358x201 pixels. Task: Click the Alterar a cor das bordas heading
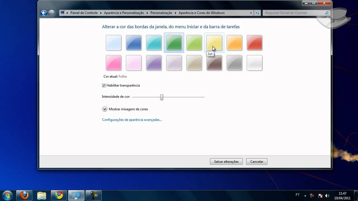pyautogui.click(x=171, y=27)
